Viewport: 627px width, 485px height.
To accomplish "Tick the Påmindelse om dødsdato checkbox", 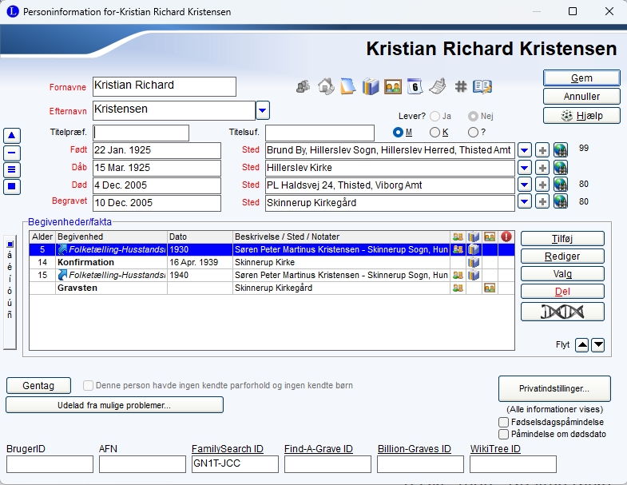I will click(x=503, y=434).
